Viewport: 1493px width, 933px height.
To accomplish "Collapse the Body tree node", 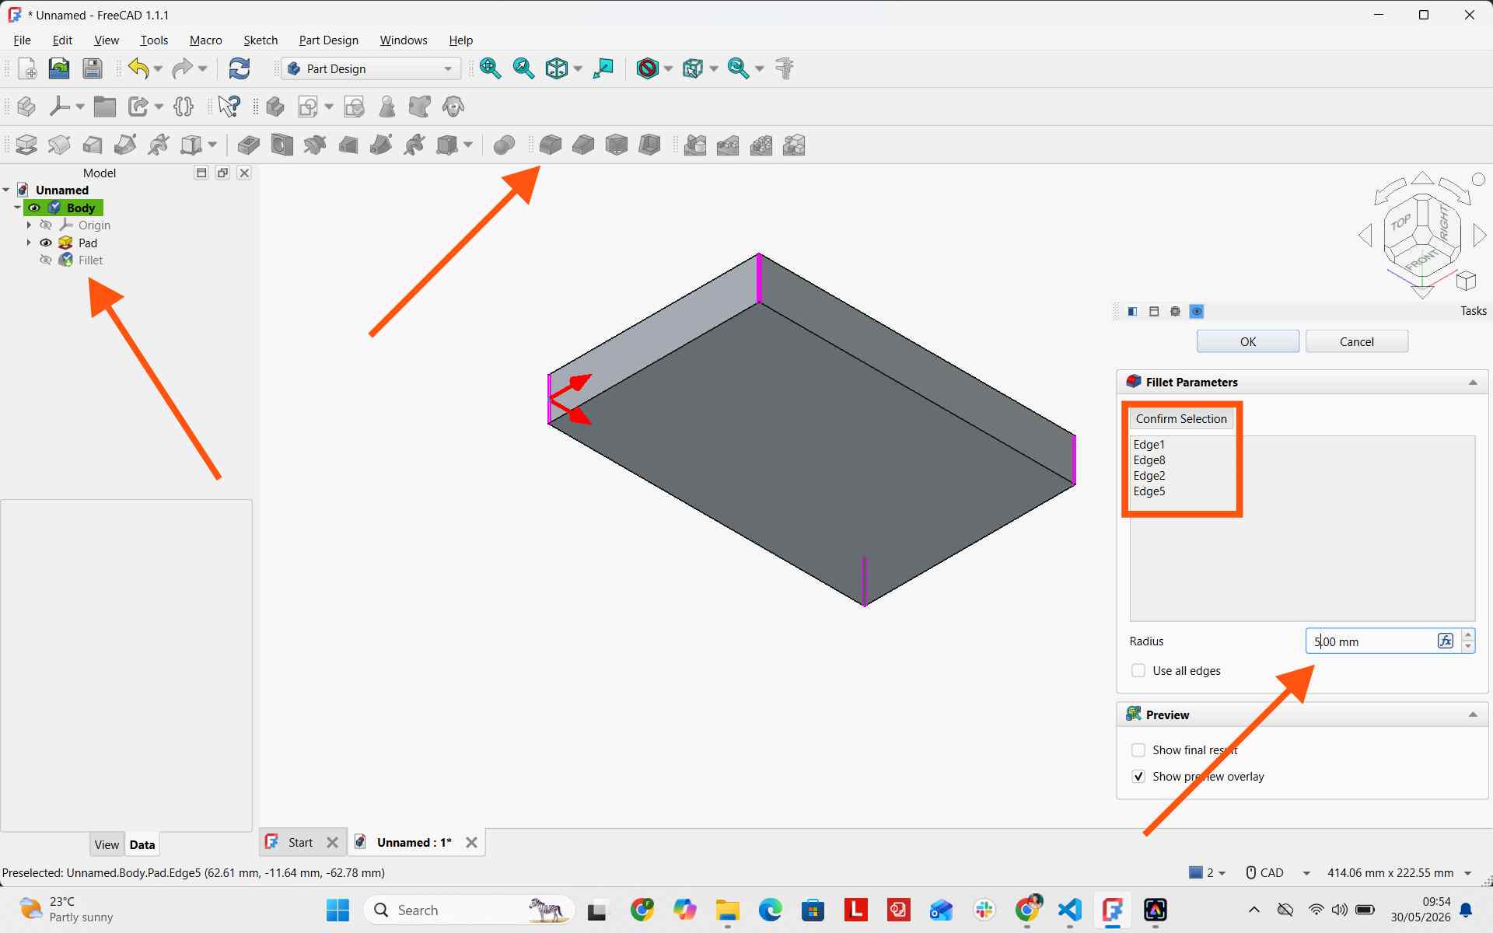I will (17, 208).
